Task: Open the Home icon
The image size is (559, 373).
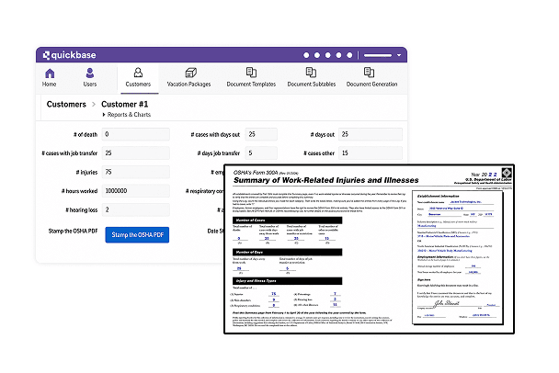Action: 50,73
